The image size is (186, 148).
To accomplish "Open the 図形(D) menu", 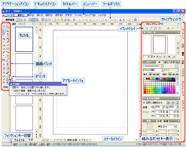I will [x=49, y=15].
